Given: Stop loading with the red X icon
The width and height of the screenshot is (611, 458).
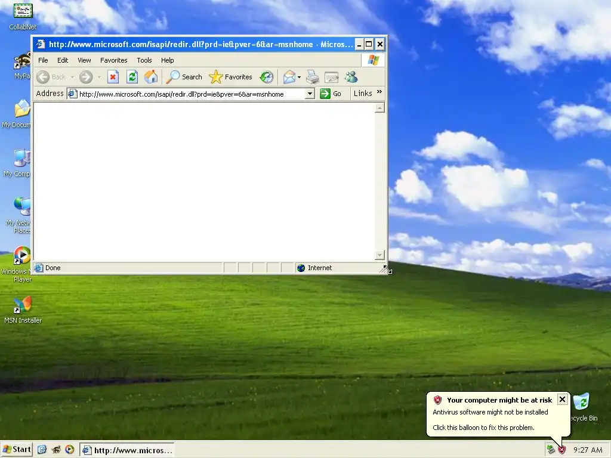Looking at the screenshot, I should coord(113,77).
